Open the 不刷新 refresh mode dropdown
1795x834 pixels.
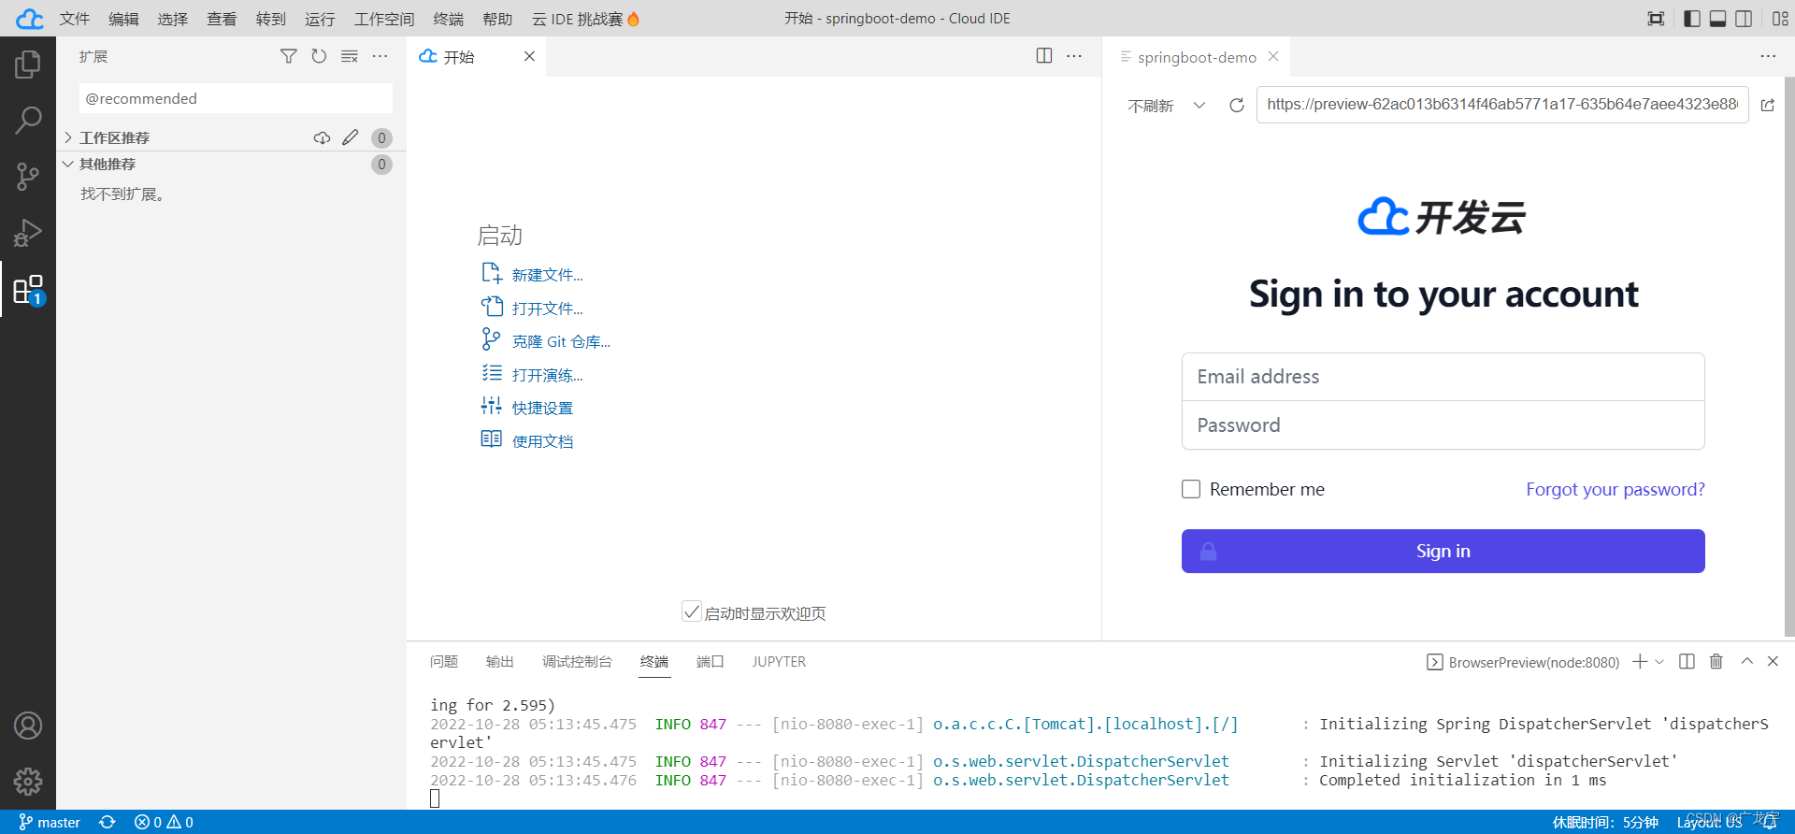pos(1167,106)
